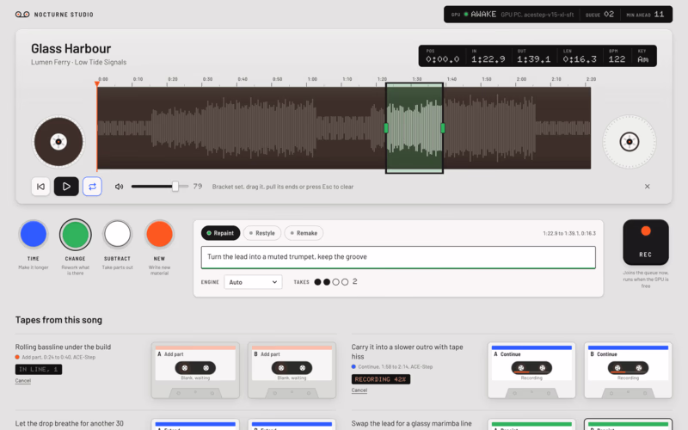Open cassette B Add part
The width and height of the screenshot is (688, 430).
(x=292, y=371)
